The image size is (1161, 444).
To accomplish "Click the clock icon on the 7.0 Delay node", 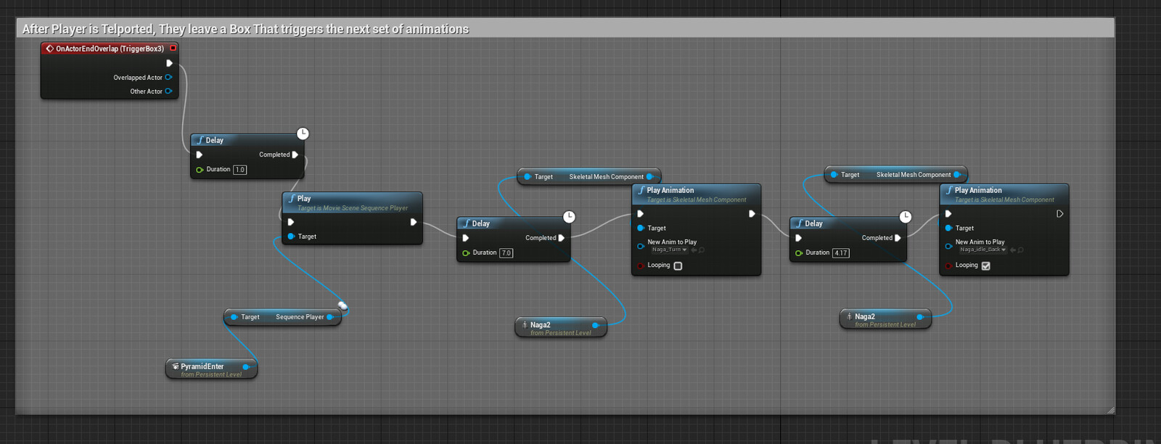I will tap(570, 217).
